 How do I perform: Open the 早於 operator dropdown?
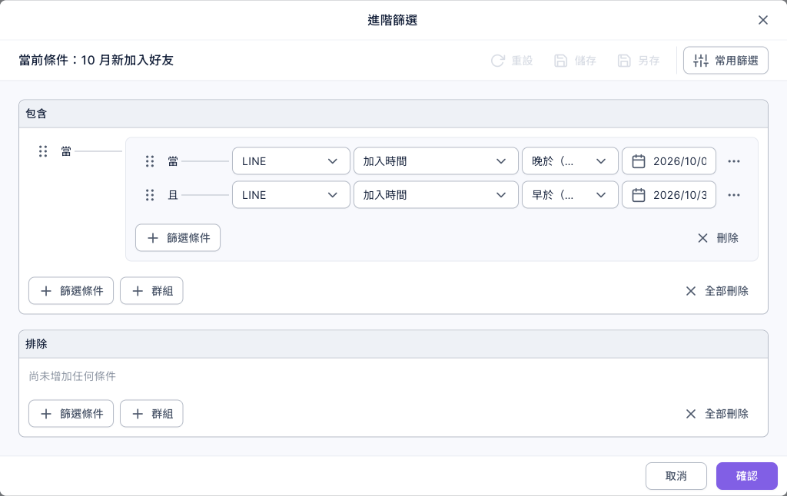tap(570, 195)
